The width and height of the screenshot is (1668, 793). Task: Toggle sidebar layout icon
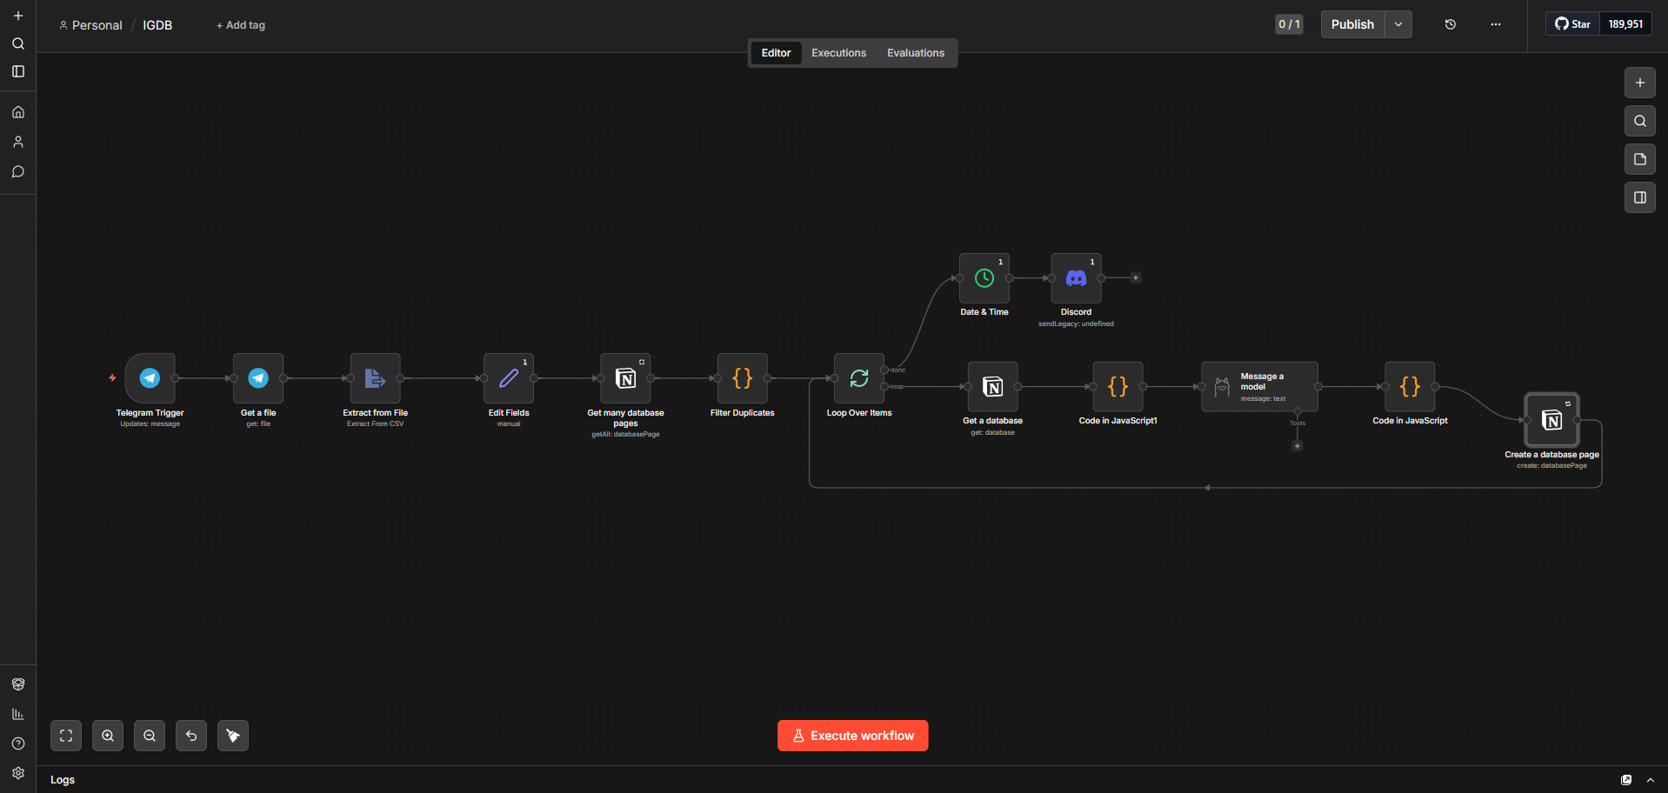point(18,71)
